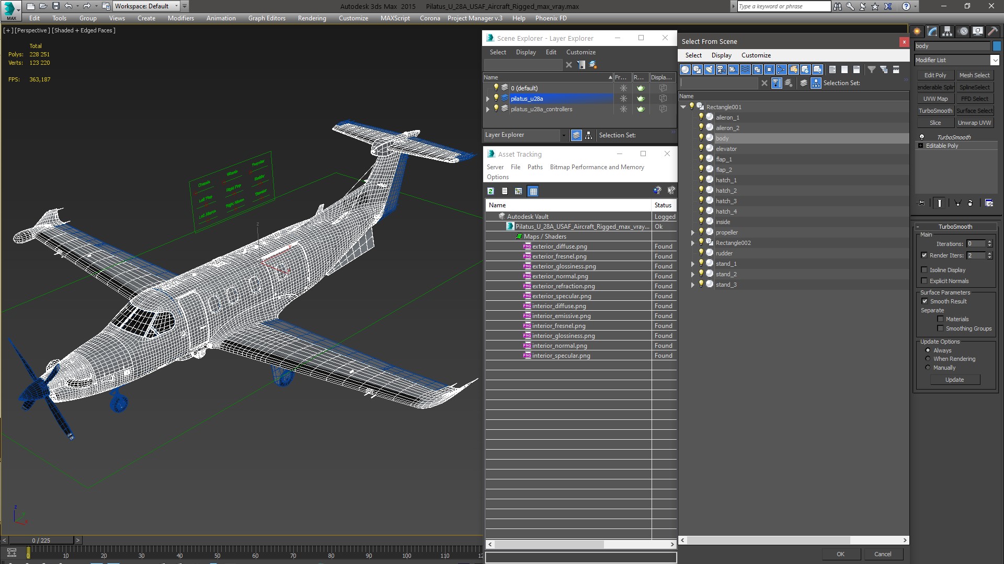The image size is (1004, 564).
Task: Click Cancel in Select From Scene
Action: click(x=883, y=554)
